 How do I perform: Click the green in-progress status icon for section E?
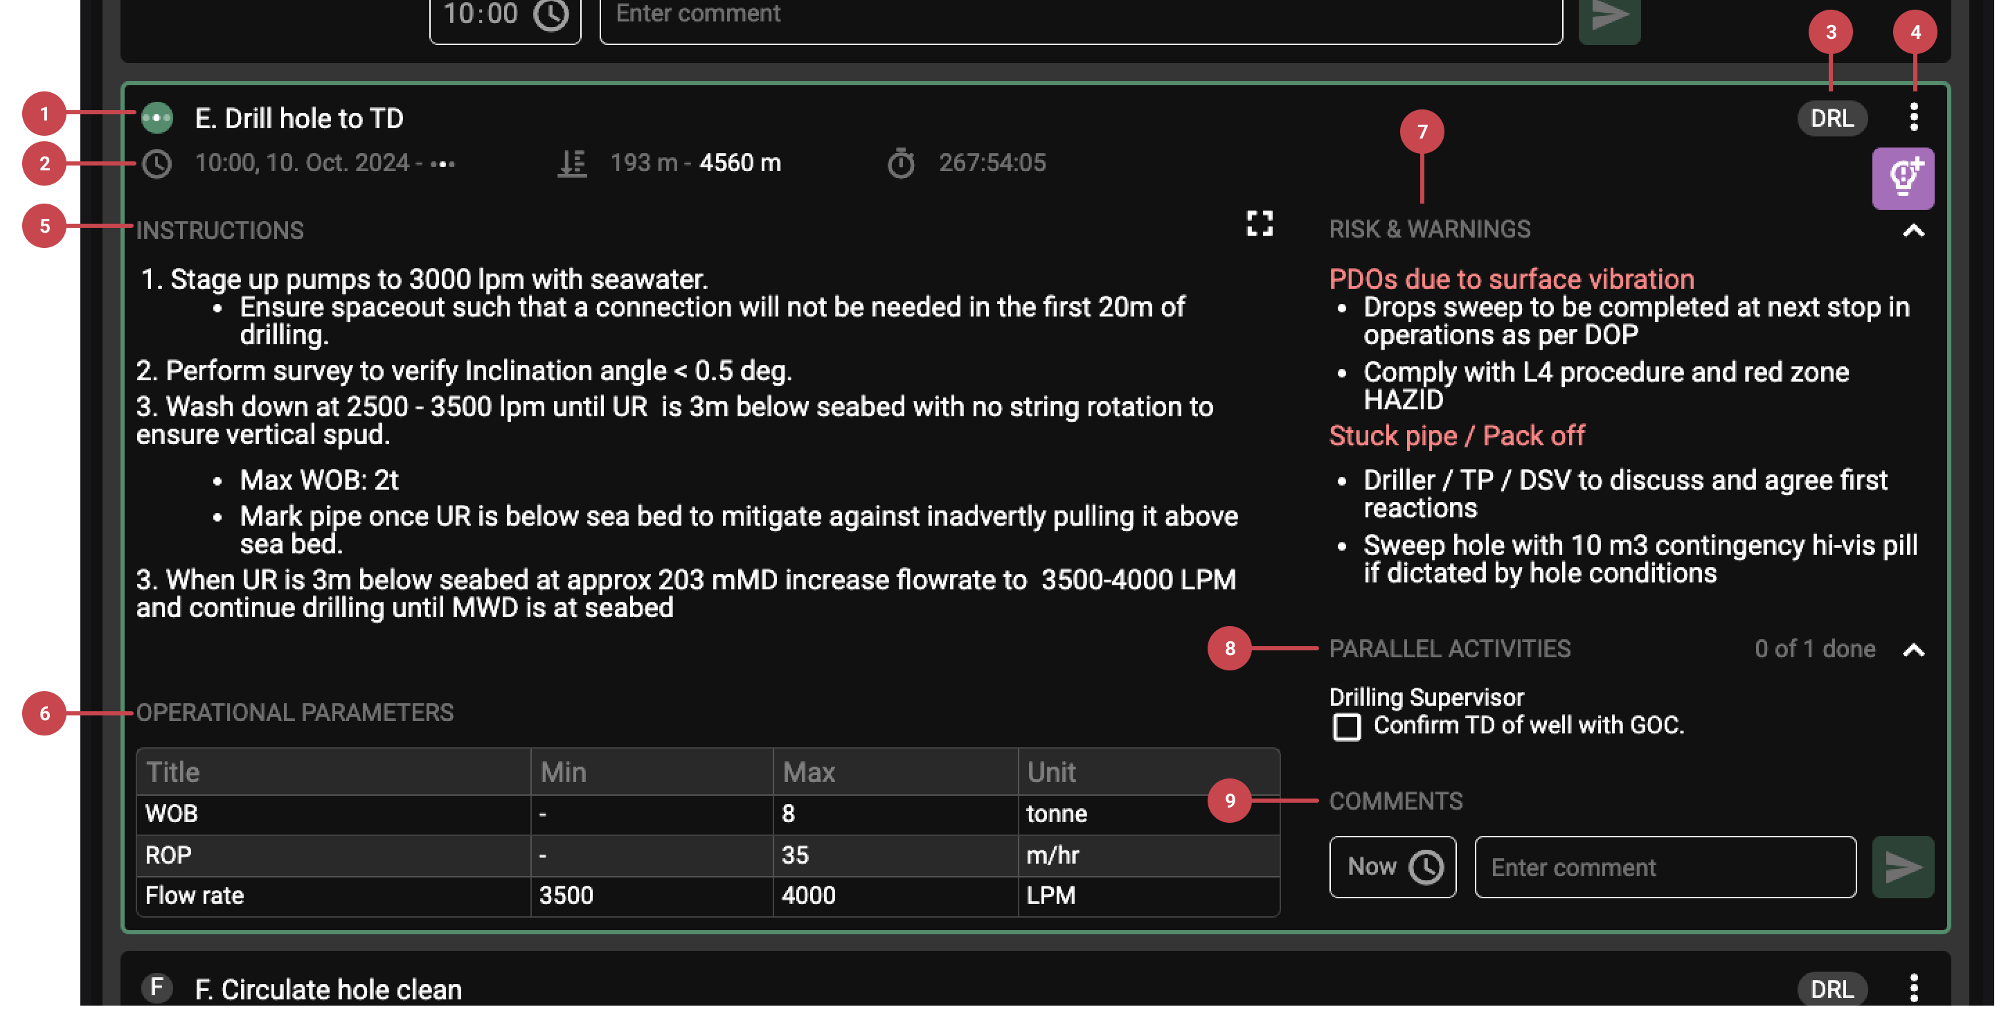(156, 118)
